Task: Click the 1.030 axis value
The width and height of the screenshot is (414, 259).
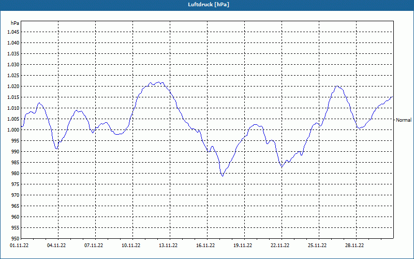Action: pos(13,64)
